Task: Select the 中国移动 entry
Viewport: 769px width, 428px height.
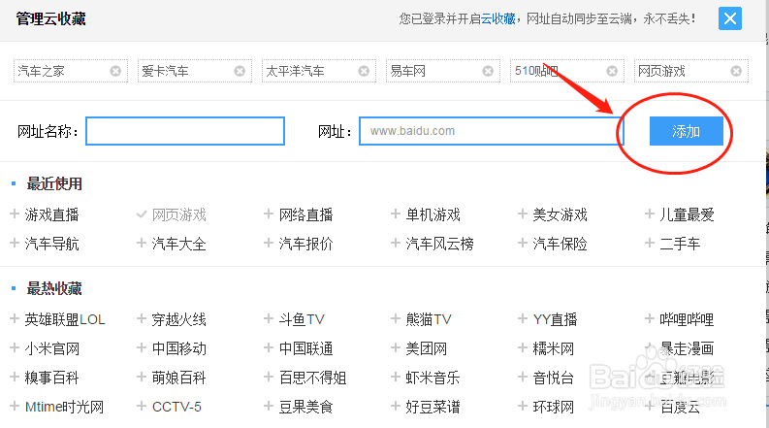Action: click(x=179, y=348)
